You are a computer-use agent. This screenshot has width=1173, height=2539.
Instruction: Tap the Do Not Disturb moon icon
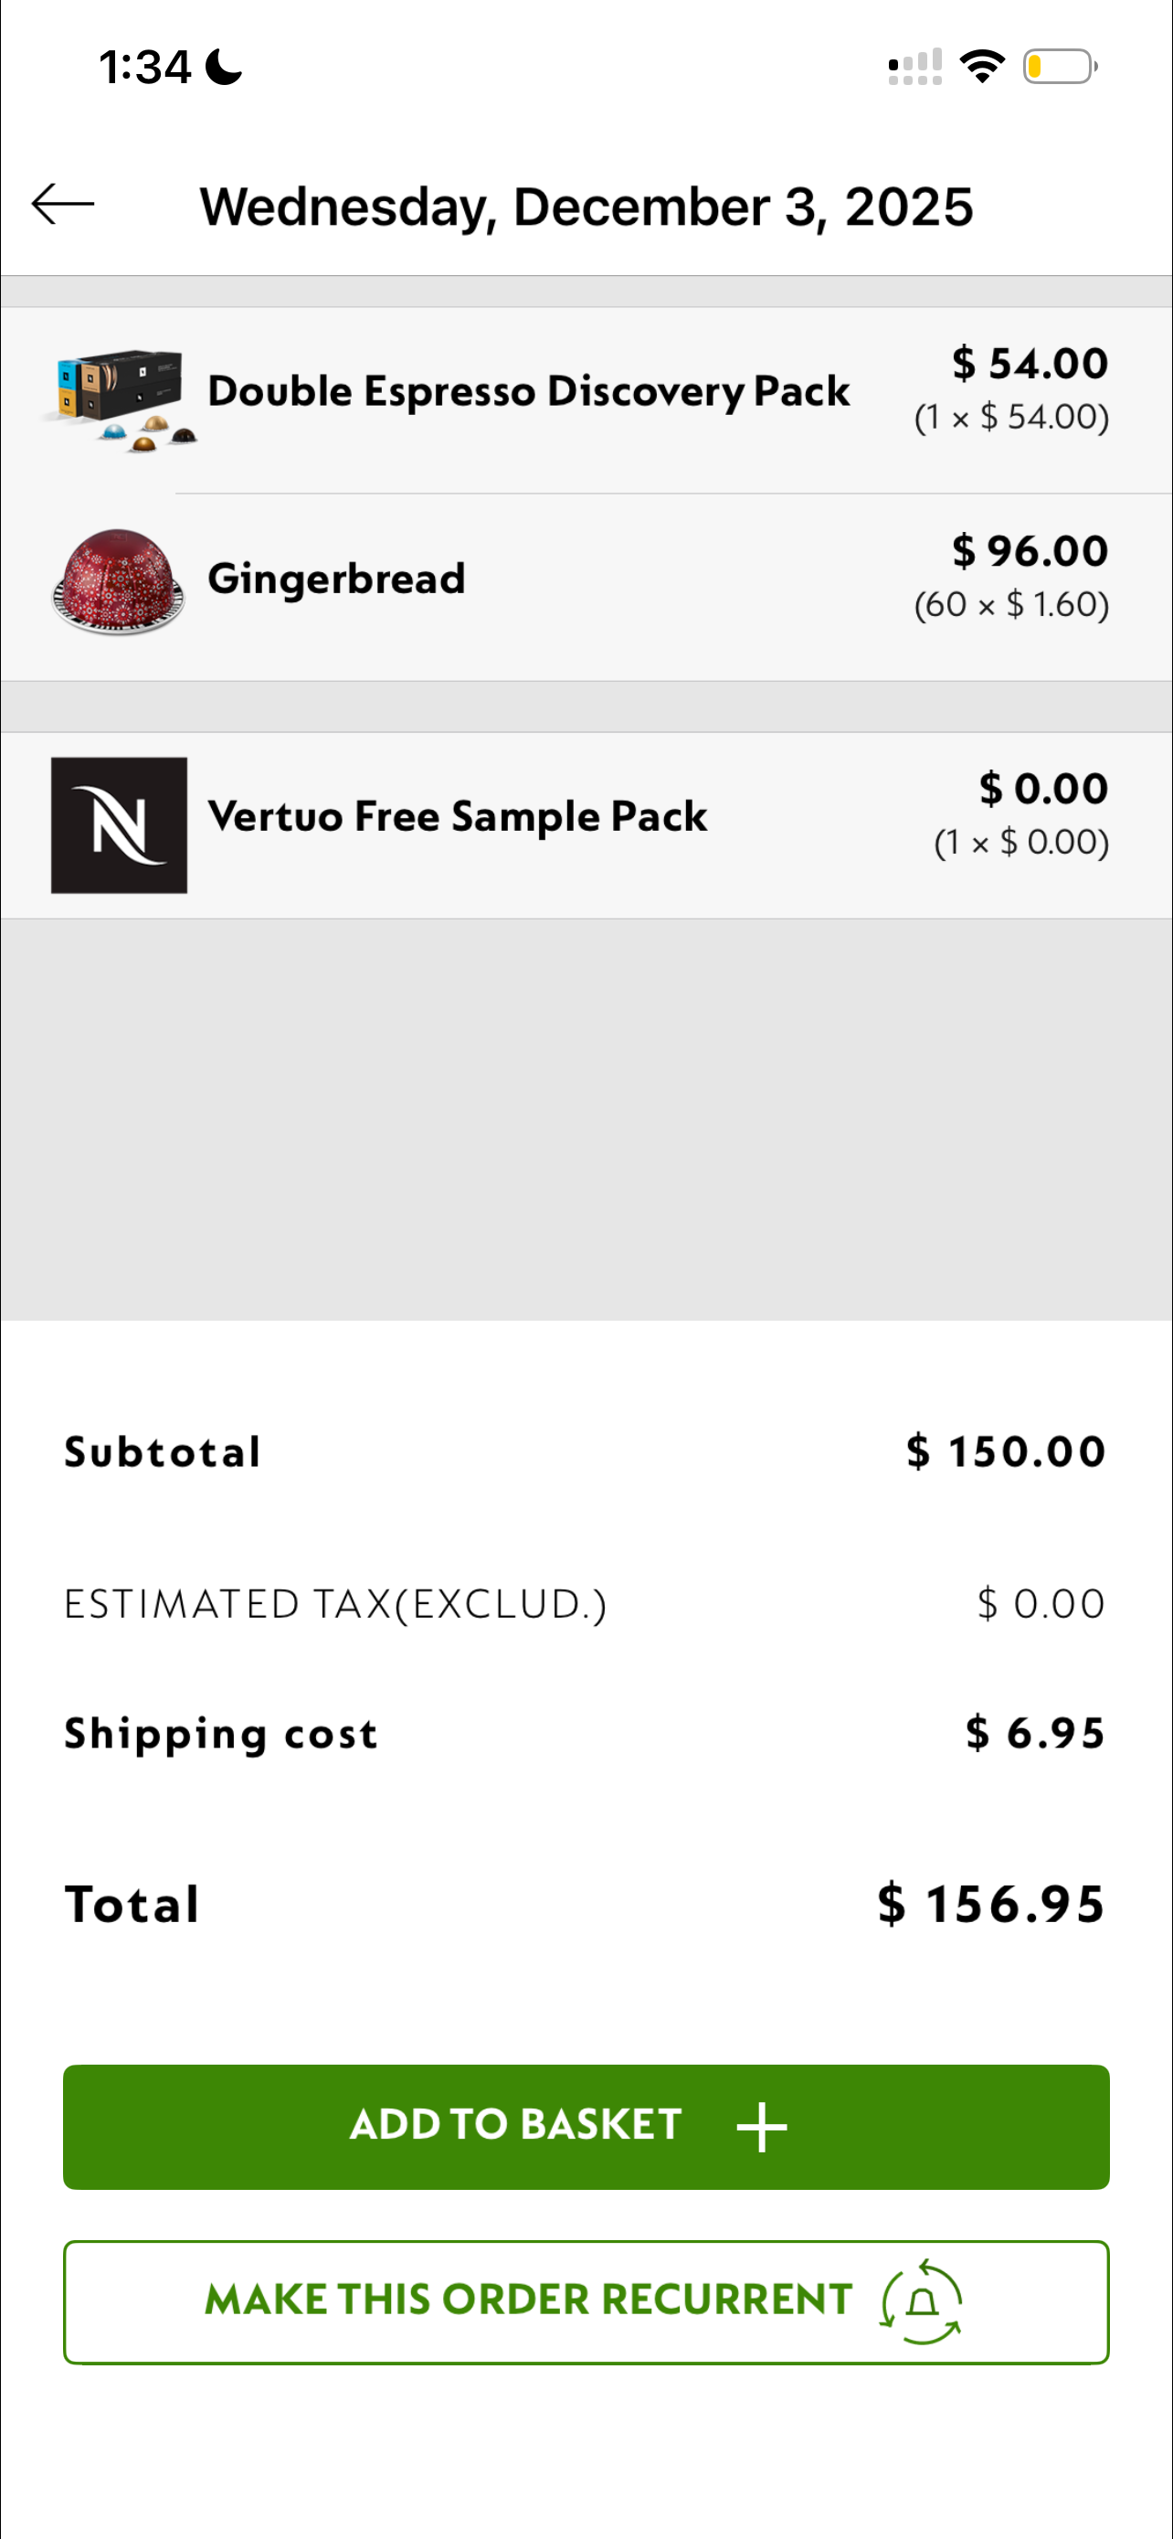coord(225,68)
